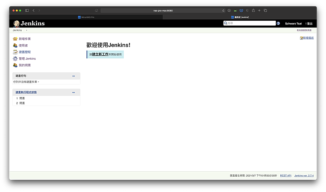The height and width of the screenshot is (192, 326).
Task: Open the REST API footer link
Action: pyautogui.click(x=285, y=176)
